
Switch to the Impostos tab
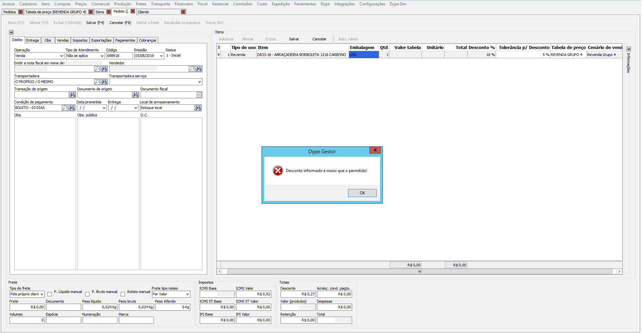[x=80, y=40]
